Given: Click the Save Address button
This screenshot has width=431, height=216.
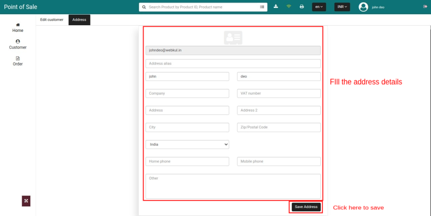Looking at the screenshot, I should (306, 207).
